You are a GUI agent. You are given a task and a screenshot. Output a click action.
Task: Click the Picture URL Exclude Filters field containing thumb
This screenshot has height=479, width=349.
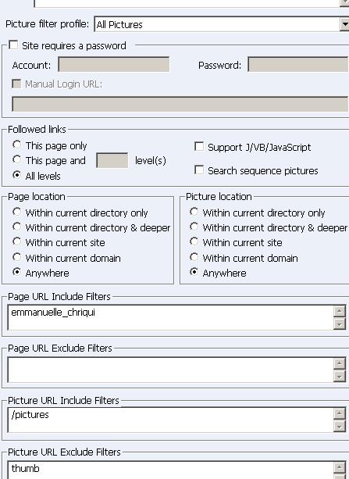[170, 470]
